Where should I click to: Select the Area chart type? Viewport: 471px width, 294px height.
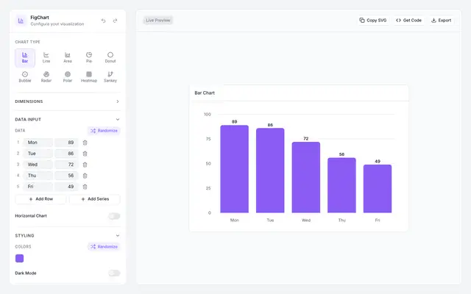68,57
